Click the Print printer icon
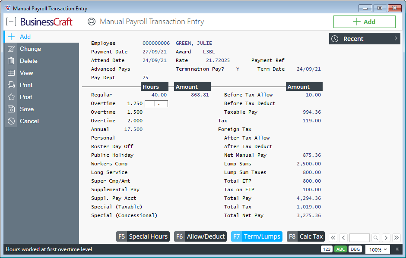The image size is (406, 258). 11,85
